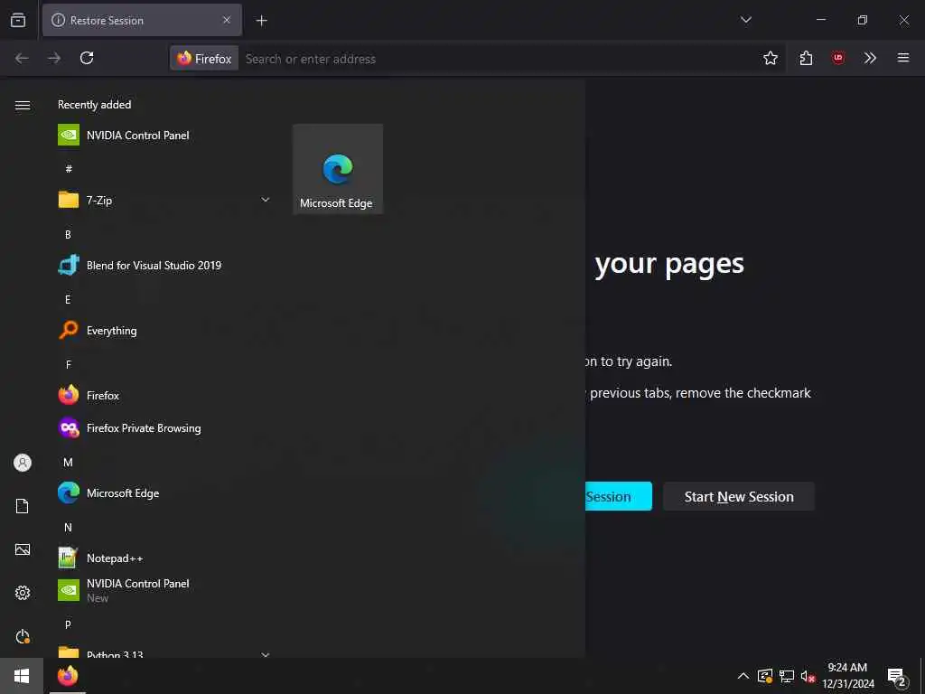The image size is (925, 694).
Task: Expand the 7-Zip folder chevron
Action: (x=266, y=200)
